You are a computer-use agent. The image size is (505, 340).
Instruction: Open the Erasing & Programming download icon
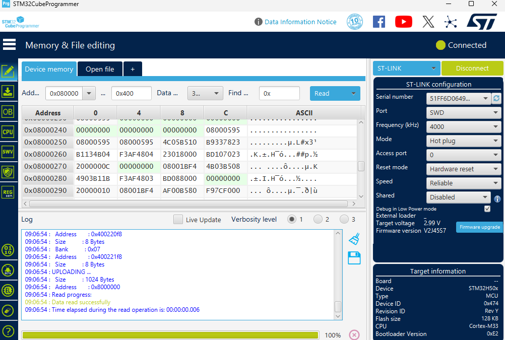tap(8, 92)
